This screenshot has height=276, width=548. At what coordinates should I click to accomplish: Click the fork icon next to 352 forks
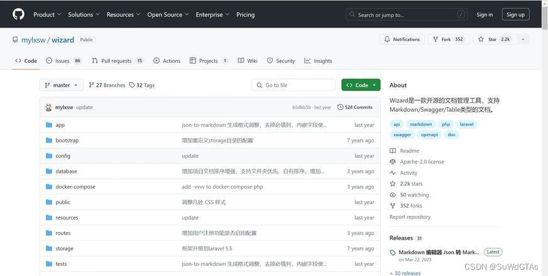click(x=393, y=206)
